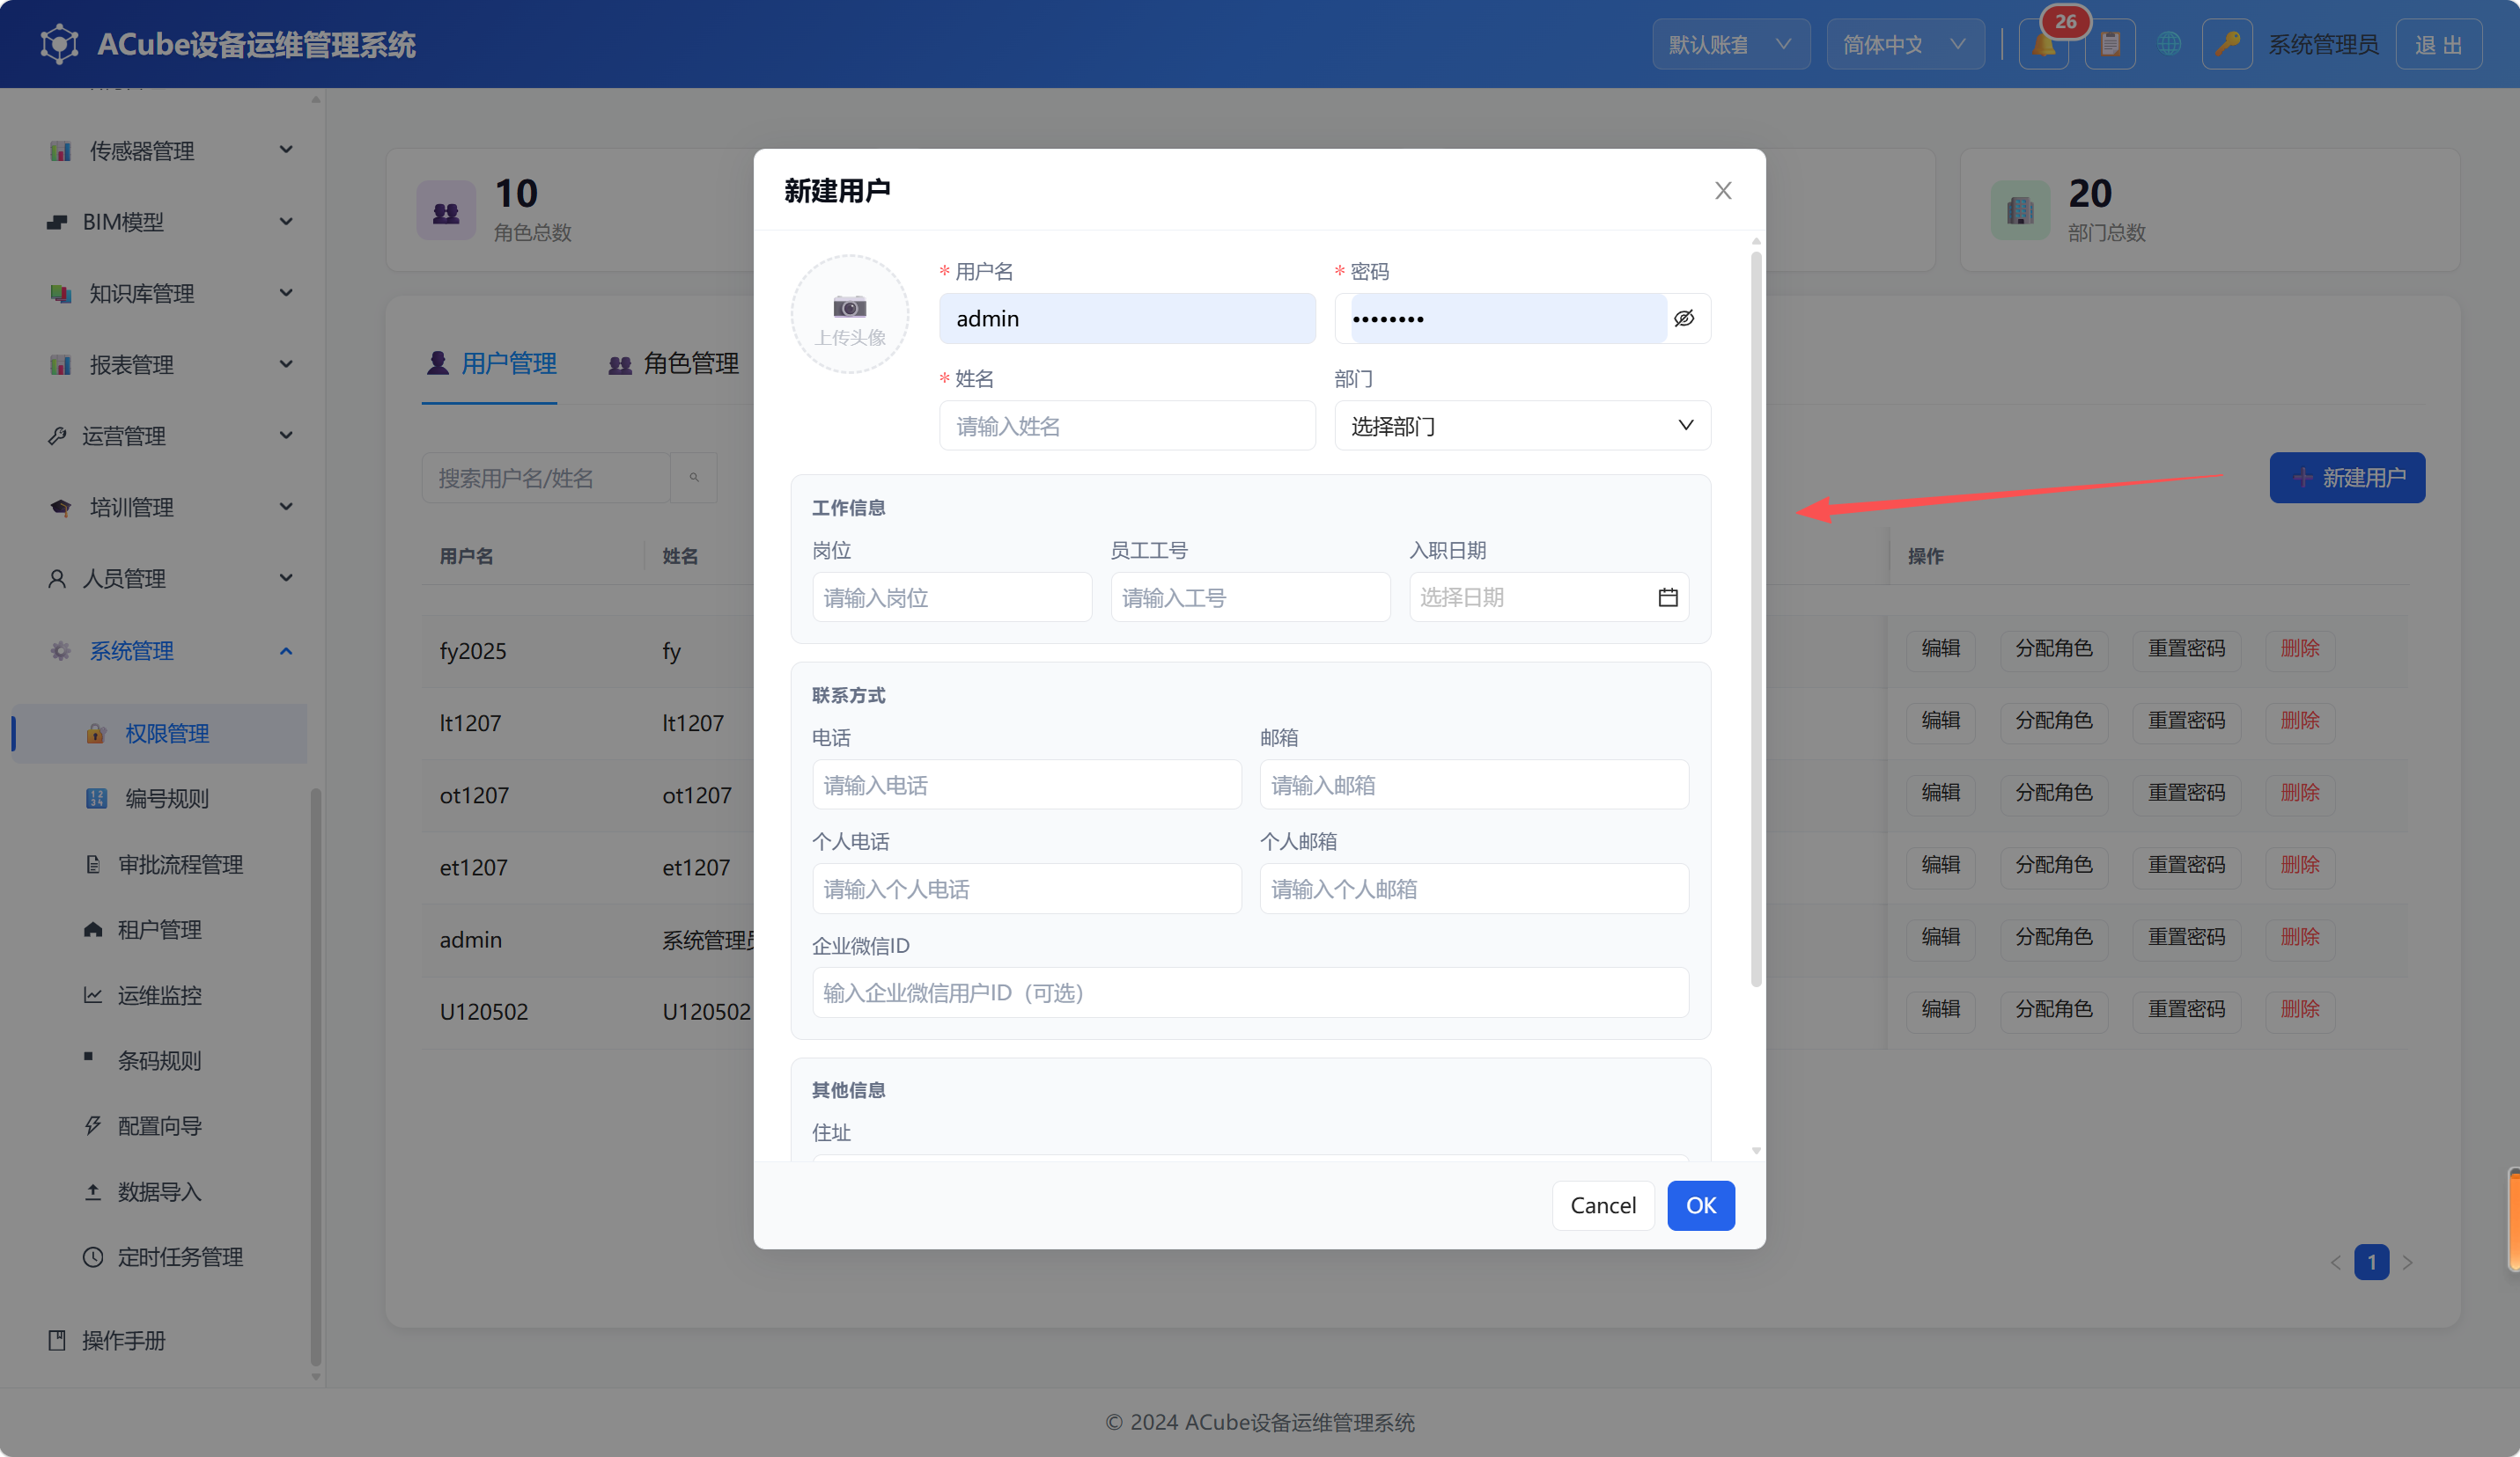The height and width of the screenshot is (1457, 2520).
Task: Open 运维监控 in the sidebar
Action: 160,995
